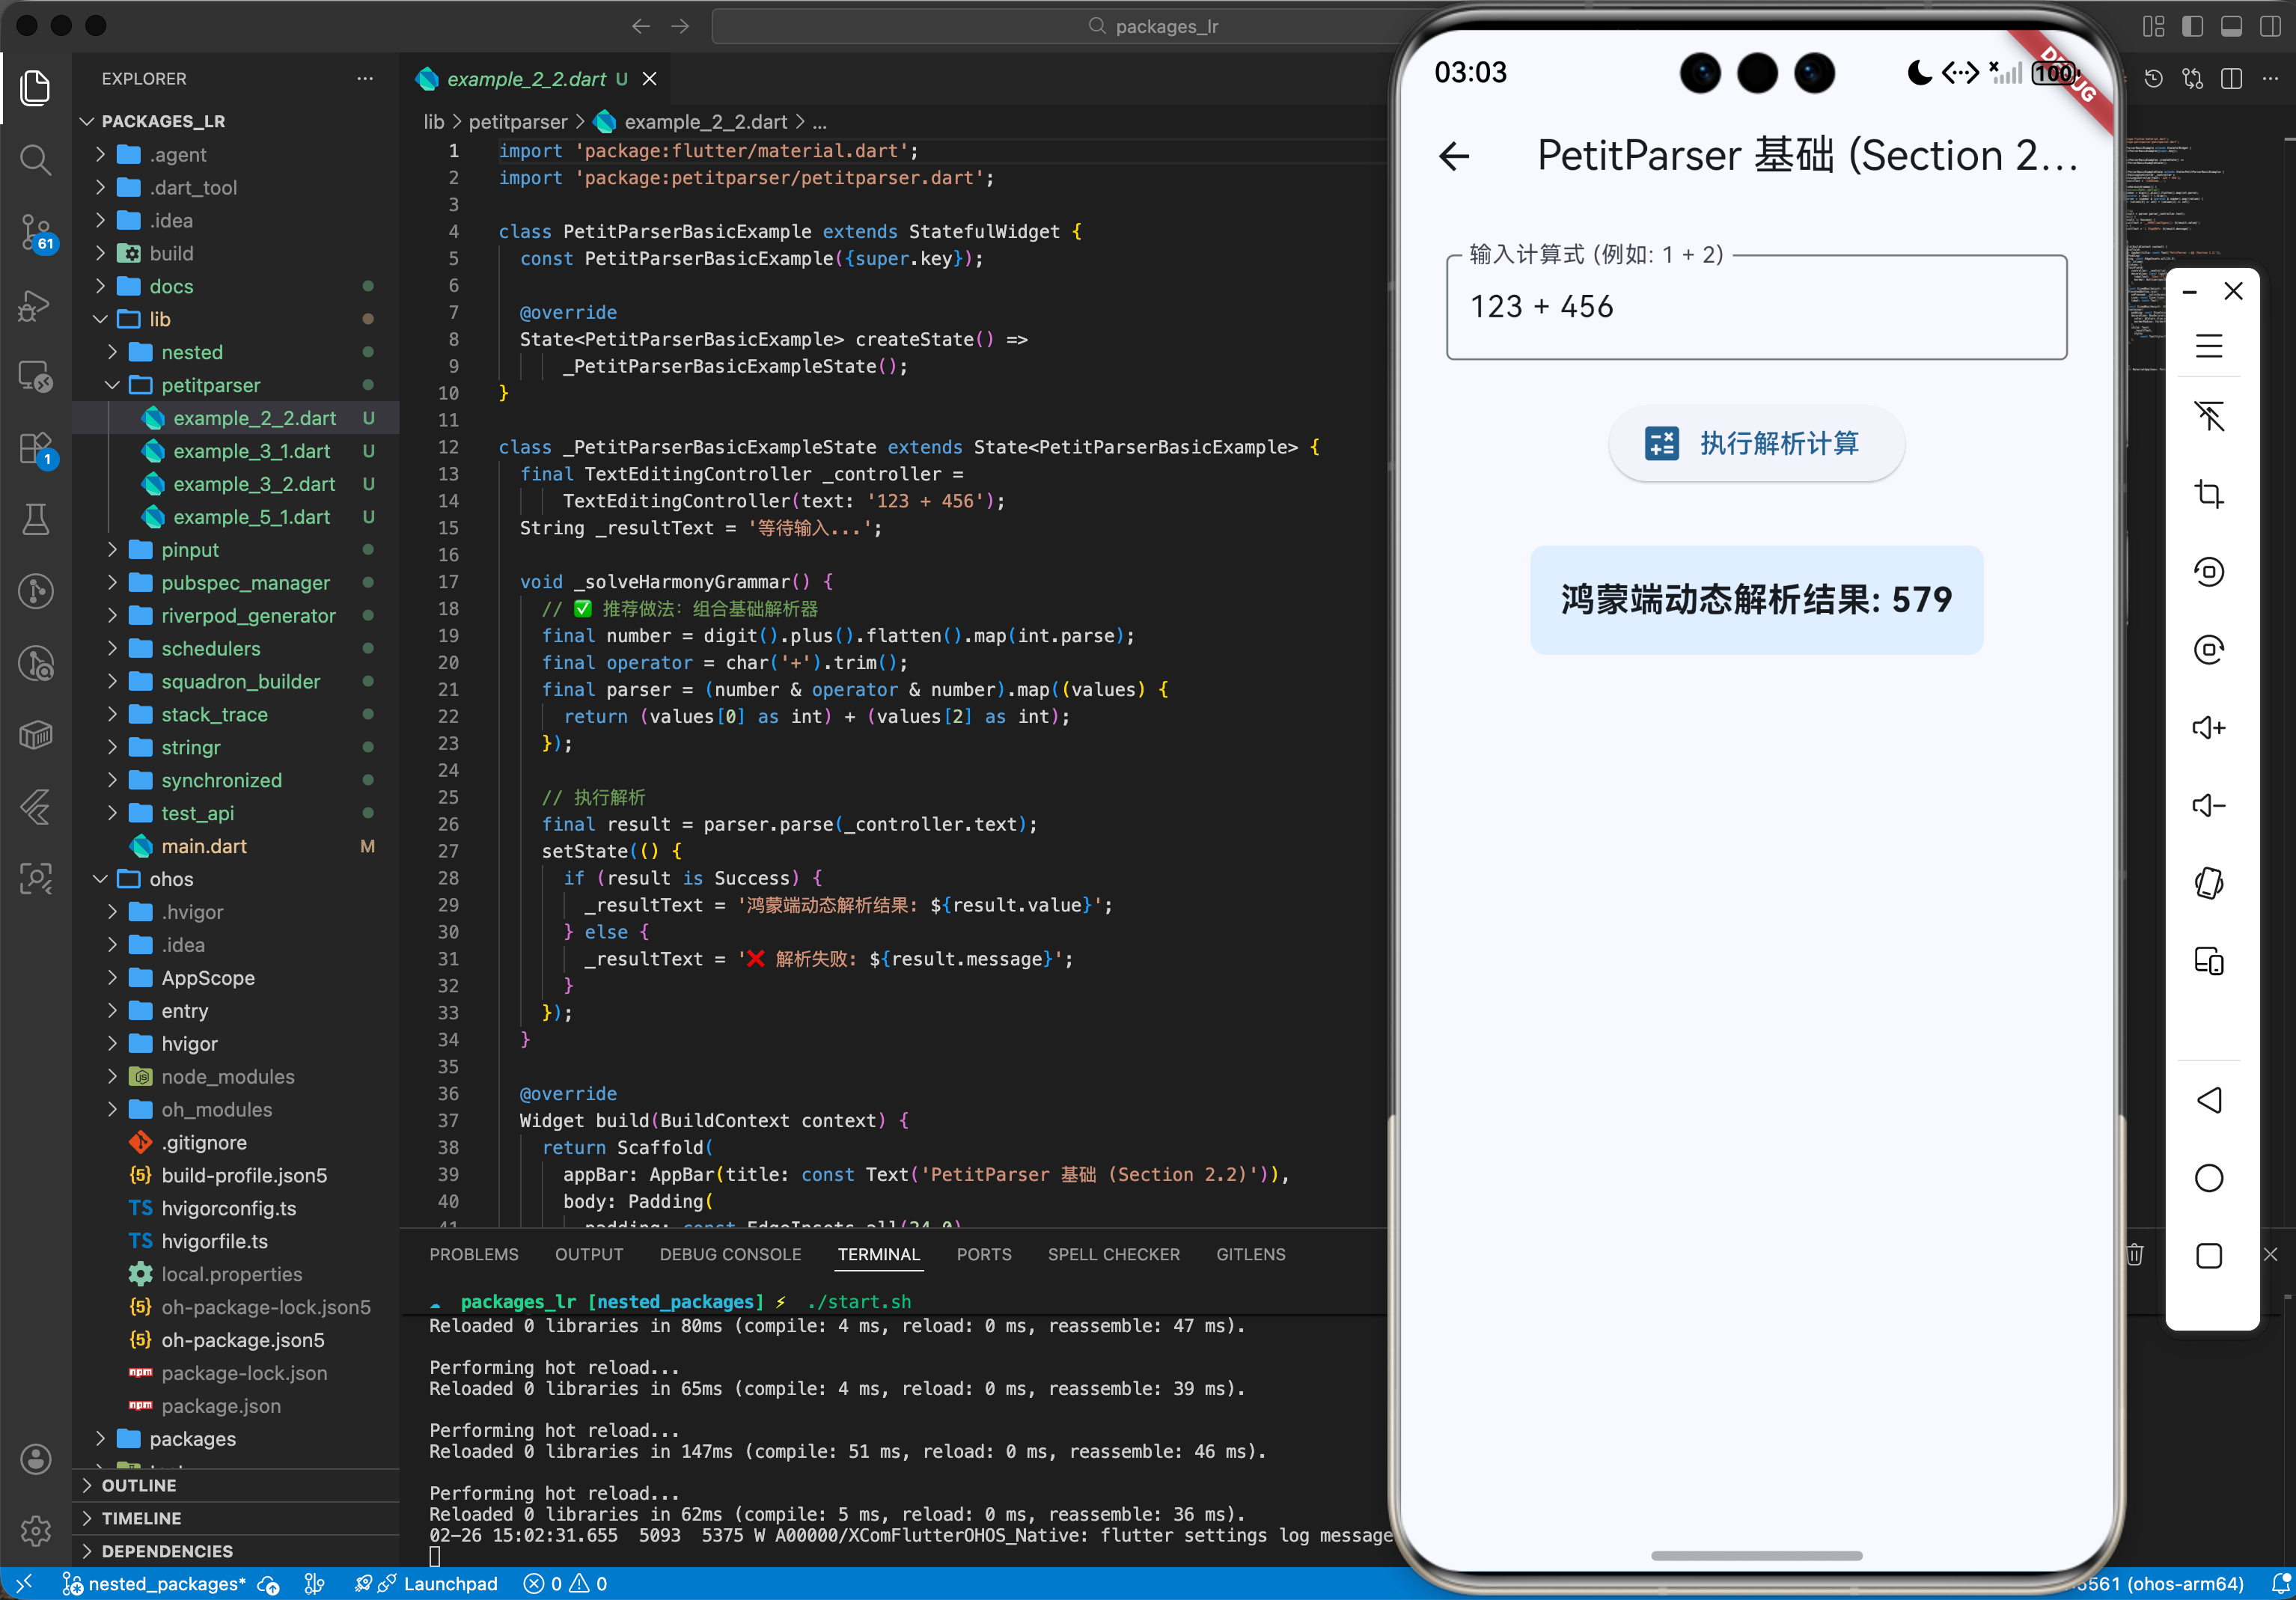Toggle secondary sidebar layout icon
The image size is (2296, 1600).
point(2270,26)
